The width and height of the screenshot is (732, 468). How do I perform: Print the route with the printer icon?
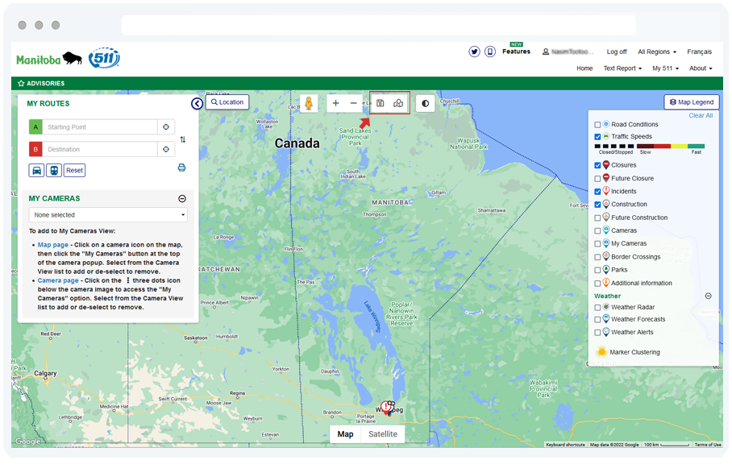181,168
